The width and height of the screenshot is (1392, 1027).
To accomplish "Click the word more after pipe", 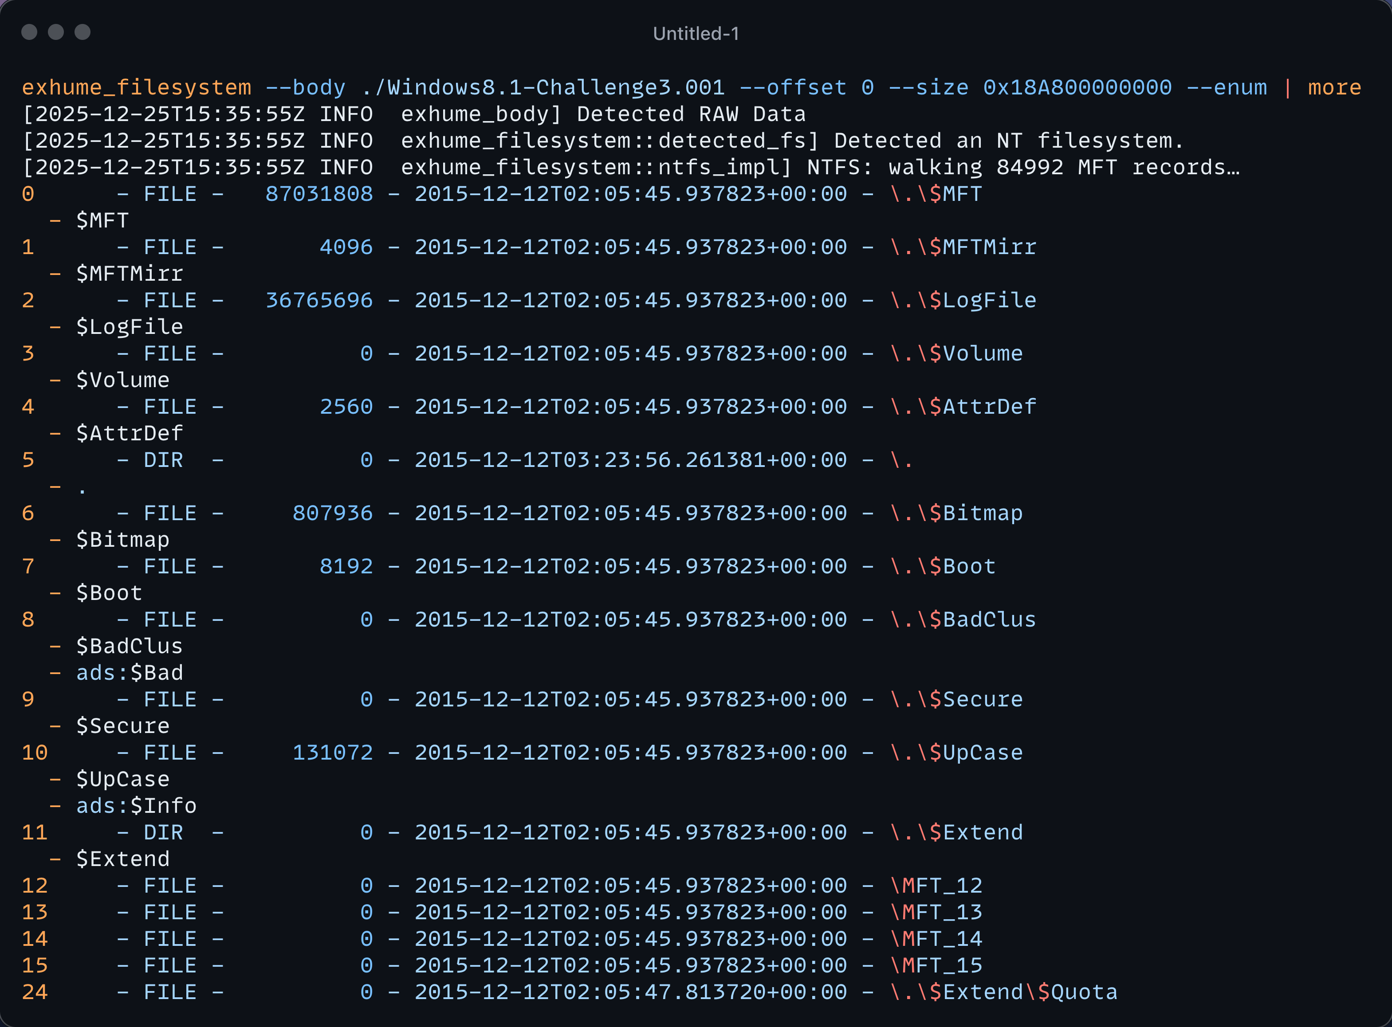I will pos(1334,88).
